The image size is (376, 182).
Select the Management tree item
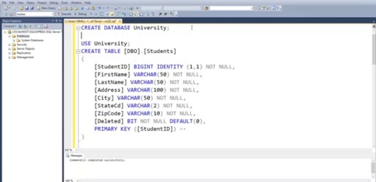point(25,57)
